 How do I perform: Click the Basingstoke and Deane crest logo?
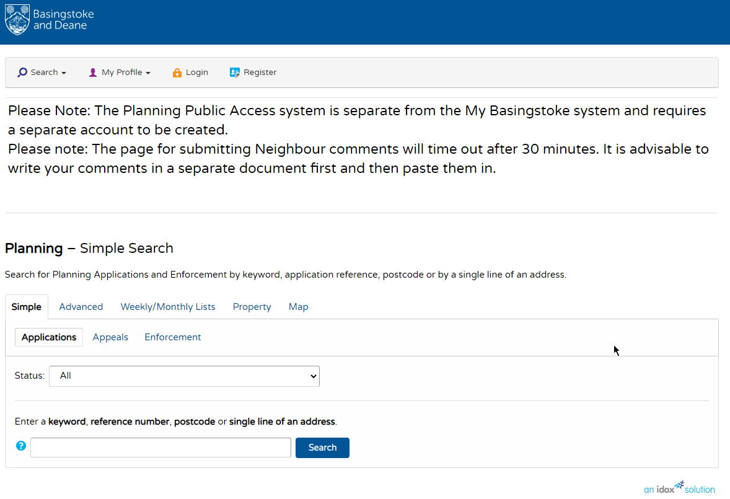click(x=17, y=20)
